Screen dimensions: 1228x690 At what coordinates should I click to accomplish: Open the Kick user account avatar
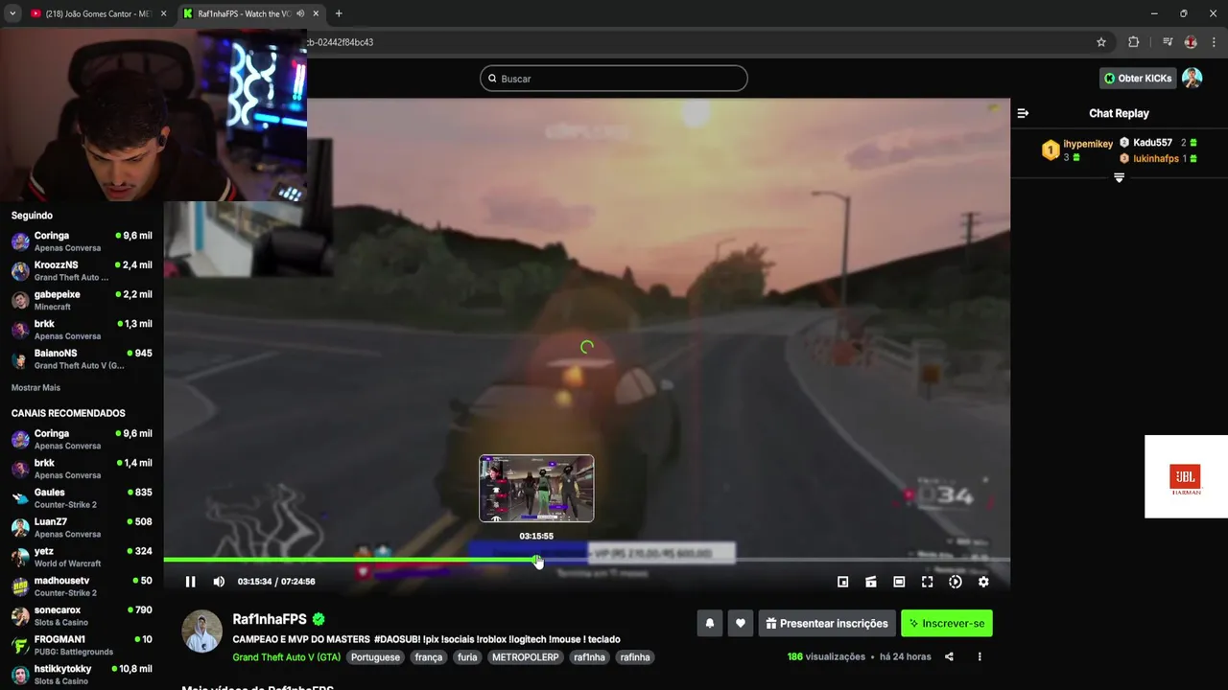pos(1192,78)
